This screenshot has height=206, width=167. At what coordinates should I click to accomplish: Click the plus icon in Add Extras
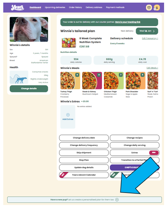[x=68, y=115]
